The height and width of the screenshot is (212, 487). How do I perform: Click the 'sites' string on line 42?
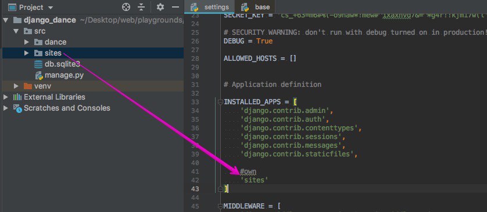pyautogui.click(x=255, y=180)
